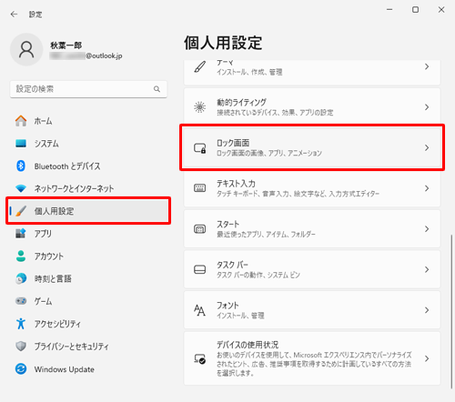Open the フォント settings title
Viewport: 455px width, 402px height.
(x=227, y=306)
